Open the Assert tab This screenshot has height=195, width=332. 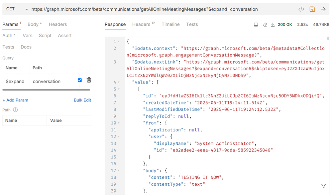pos(65,36)
